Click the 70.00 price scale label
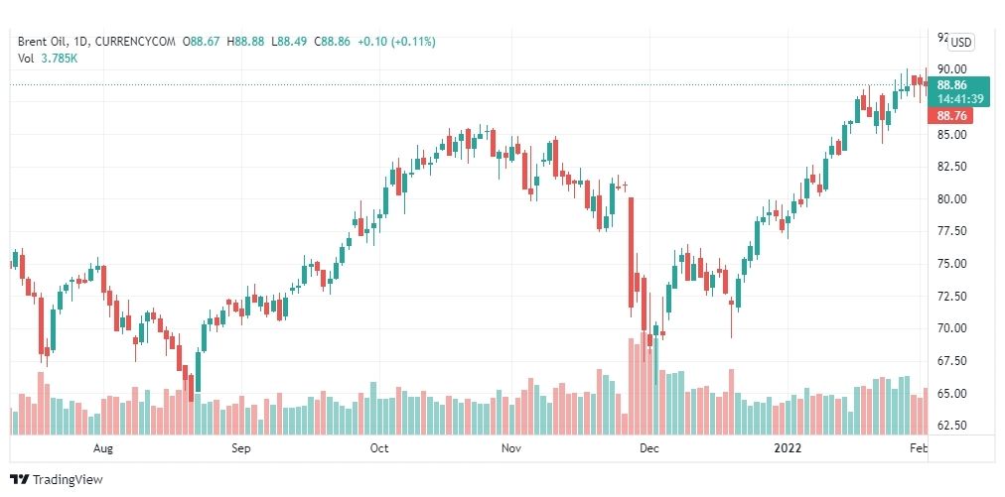This screenshot has width=1005, height=497. pyautogui.click(x=951, y=328)
